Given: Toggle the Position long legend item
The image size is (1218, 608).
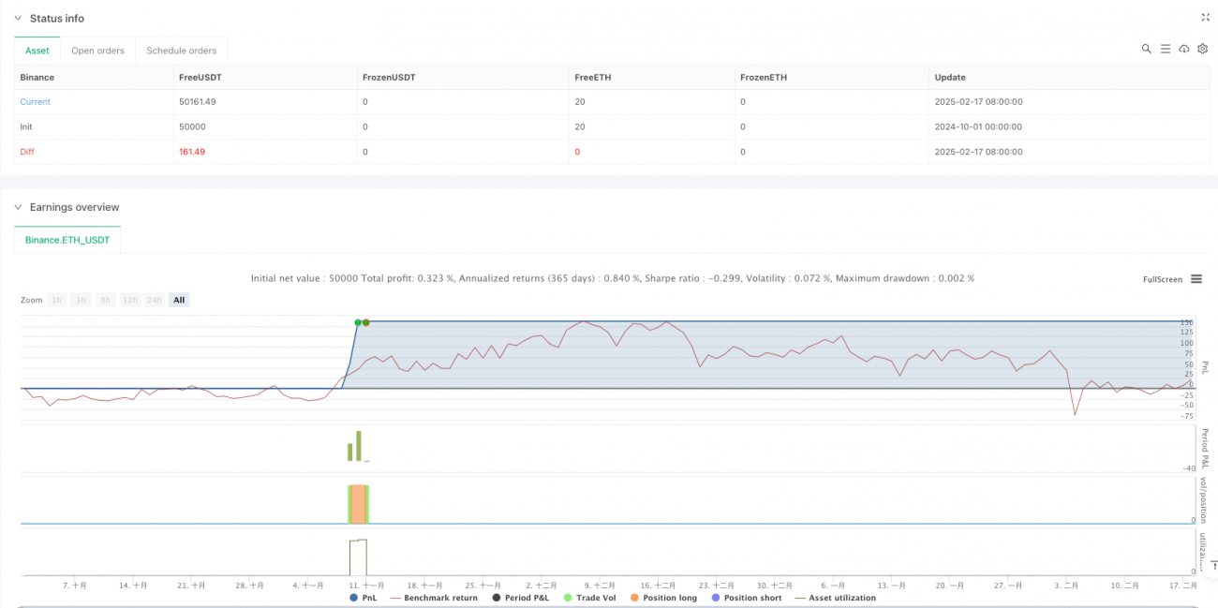Looking at the screenshot, I should coord(663,598).
